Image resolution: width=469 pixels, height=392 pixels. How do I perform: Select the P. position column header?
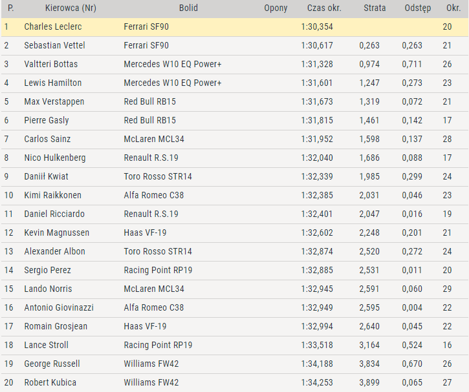point(11,8)
